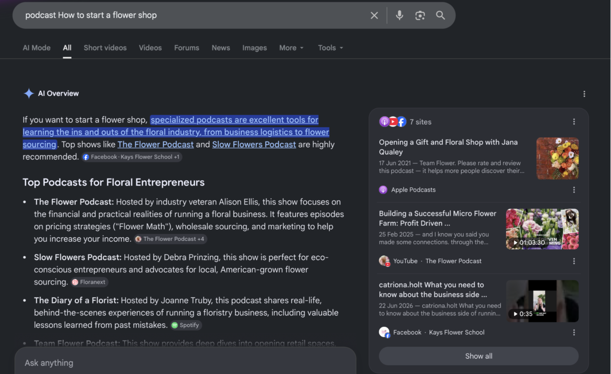Play the Micro Flower Farm video thumbnail
The height and width of the screenshot is (374, 611).
pyautogui.click(x=542, y=229)
